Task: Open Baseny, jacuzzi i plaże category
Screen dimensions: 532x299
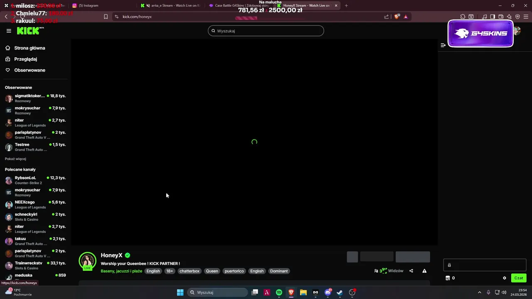Action: click(x=121, y=271)
